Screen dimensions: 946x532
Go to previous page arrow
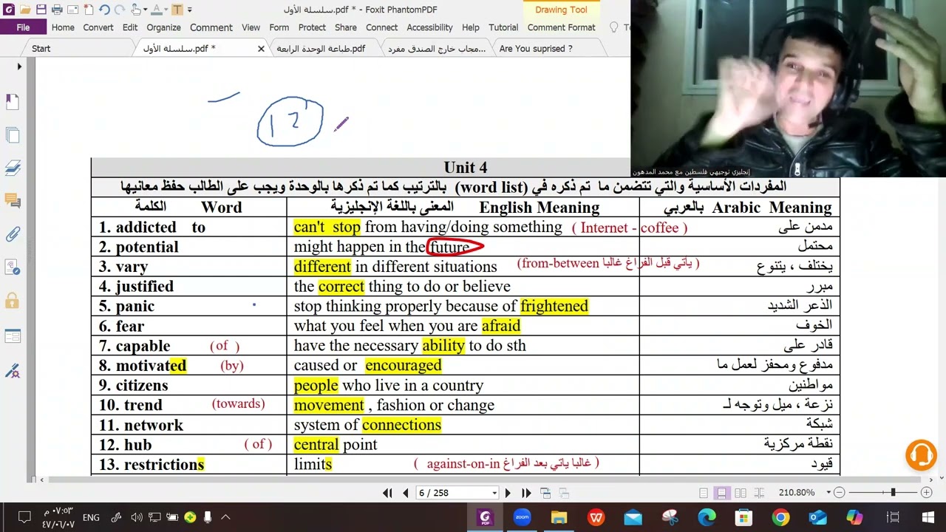click(405, 493)
